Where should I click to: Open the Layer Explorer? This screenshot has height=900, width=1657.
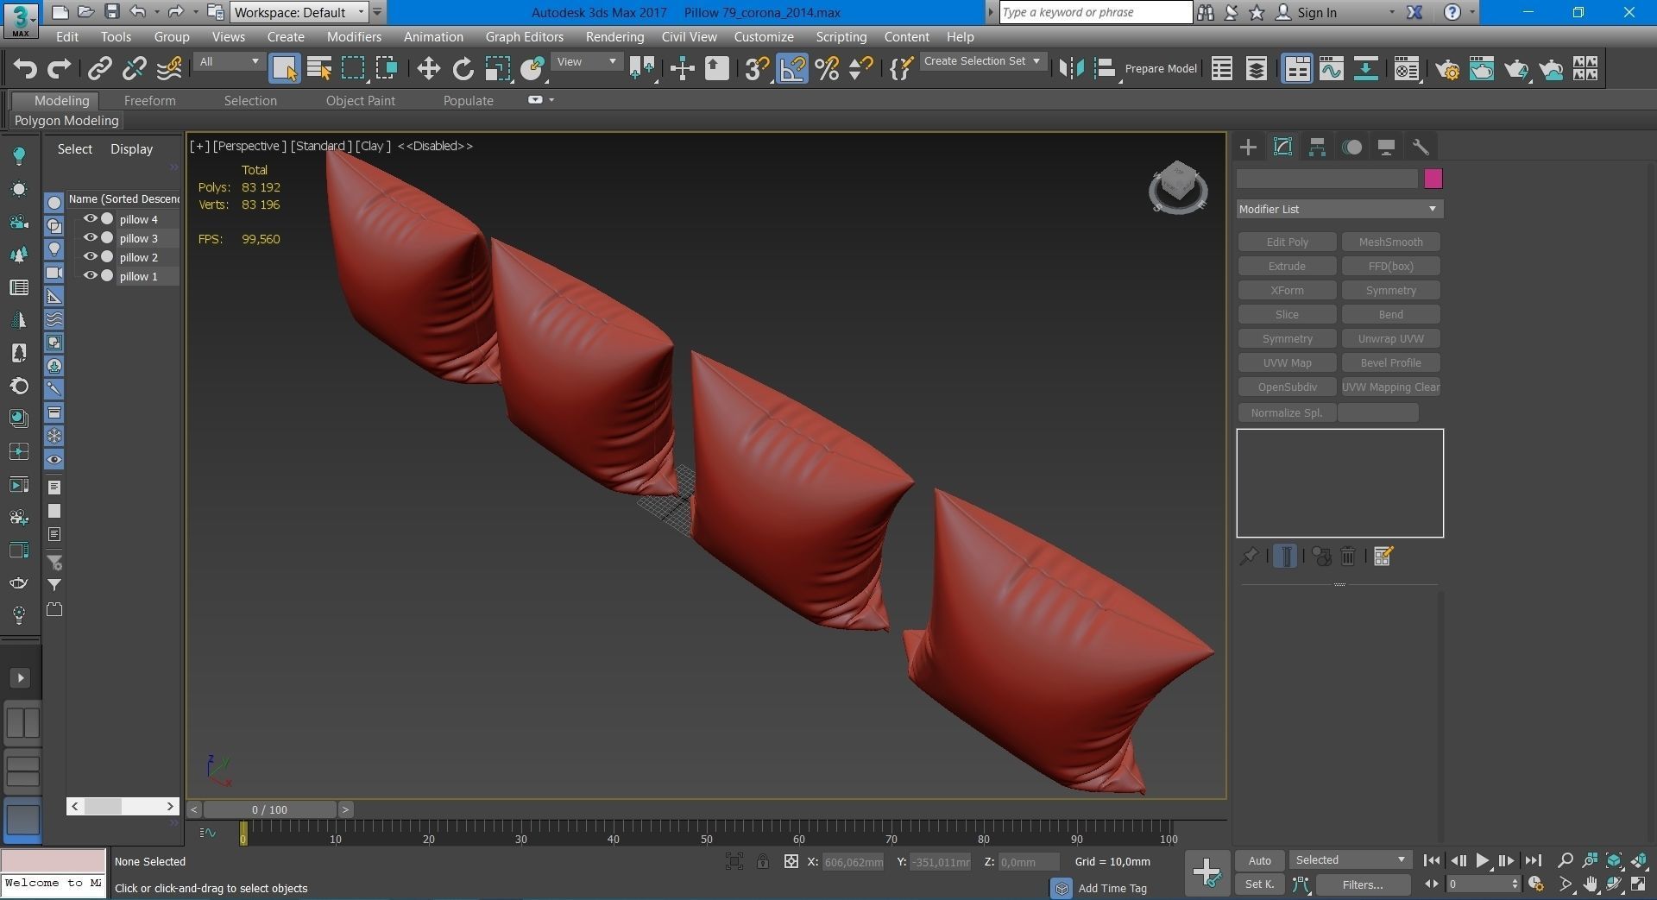point(1257,68)
